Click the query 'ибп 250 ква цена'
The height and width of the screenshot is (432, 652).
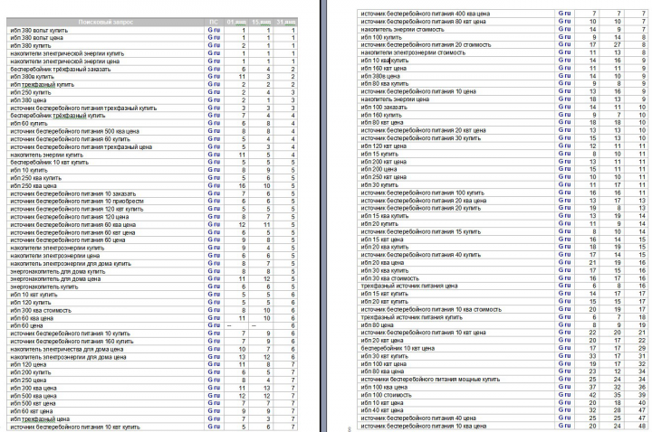click(x=34, y=186)
